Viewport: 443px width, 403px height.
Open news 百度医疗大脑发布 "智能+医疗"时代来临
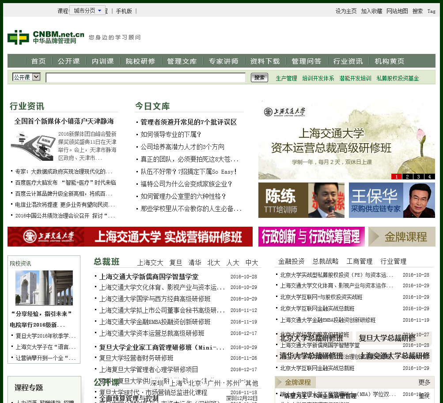coord(65,183)
